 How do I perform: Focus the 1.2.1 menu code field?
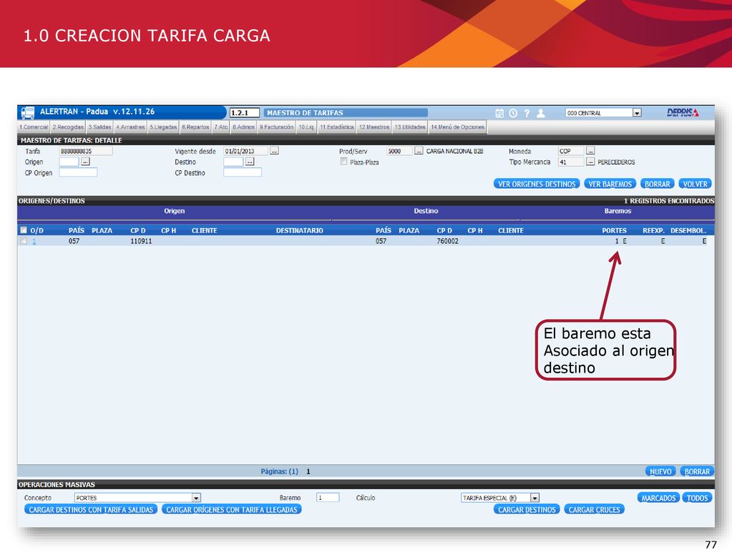tap(245, 112)
